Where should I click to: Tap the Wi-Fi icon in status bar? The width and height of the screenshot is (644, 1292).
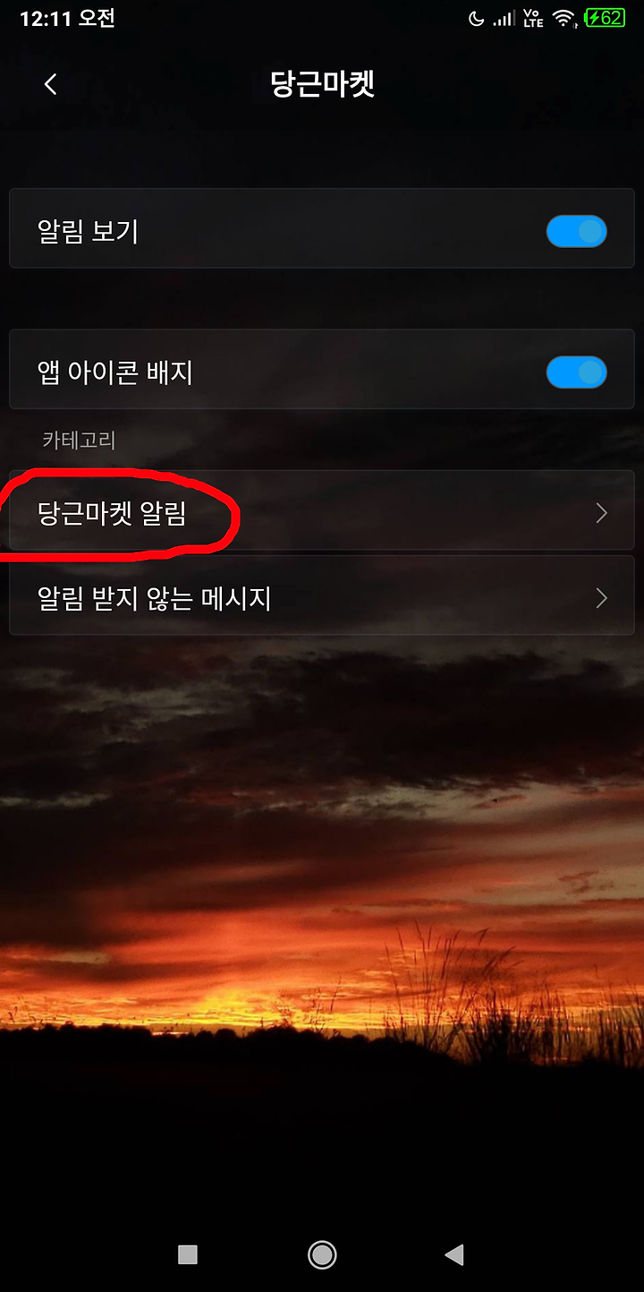click(563, 18)
